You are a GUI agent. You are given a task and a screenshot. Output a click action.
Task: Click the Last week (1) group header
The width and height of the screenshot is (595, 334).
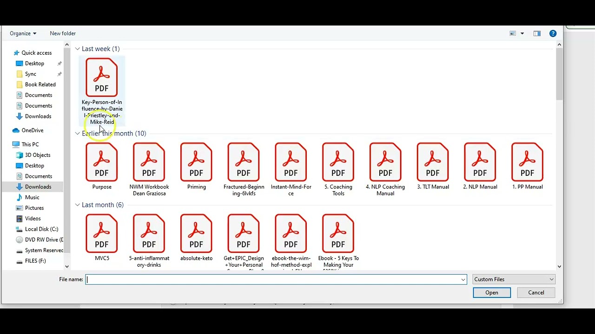pyautogui.click(x=100, y=49)
